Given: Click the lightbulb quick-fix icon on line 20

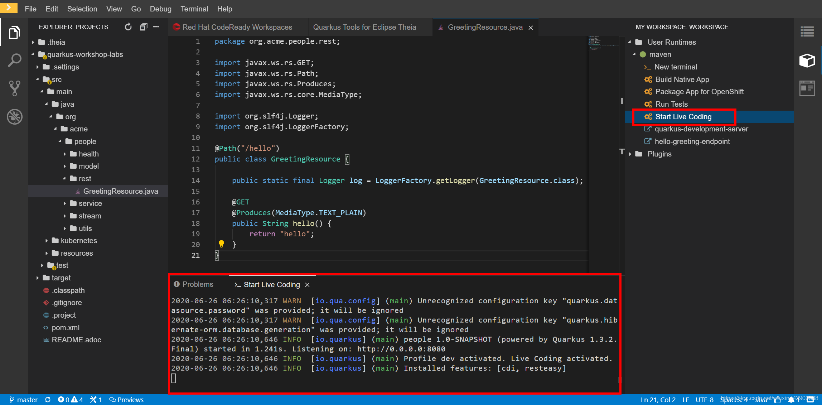Looking at the screenshot, I should pos(221,244).
